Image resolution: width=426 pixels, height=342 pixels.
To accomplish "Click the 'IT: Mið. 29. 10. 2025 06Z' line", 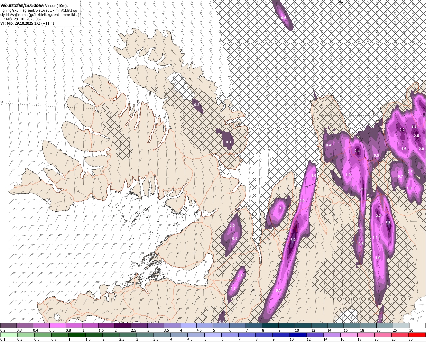I will point(21,19).
